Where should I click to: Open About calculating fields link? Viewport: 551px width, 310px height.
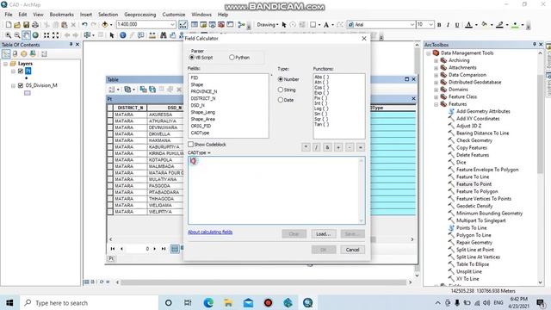[210, 232]
